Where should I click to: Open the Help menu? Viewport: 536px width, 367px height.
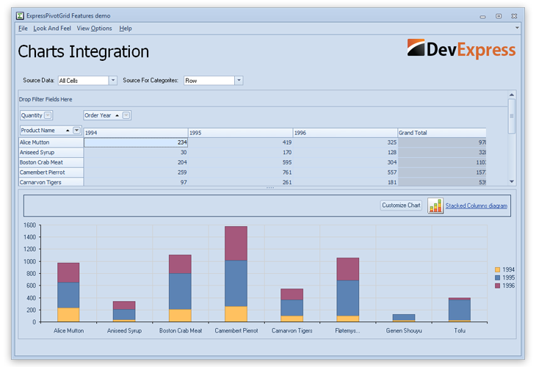tap(126, 29)
